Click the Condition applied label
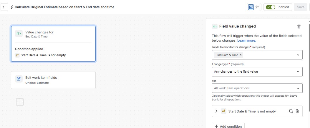This screenshot has height=128, width=310. (29, 49)
